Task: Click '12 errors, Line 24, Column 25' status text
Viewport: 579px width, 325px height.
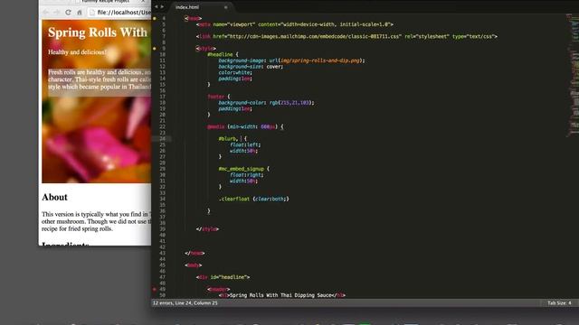Action: point(185,303)
